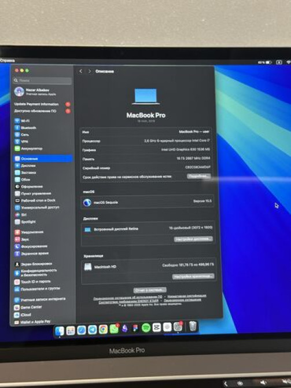Go back with the left chevron button
Image resolution: width=291 pixels, height=388 pixels.
[80, 71]
